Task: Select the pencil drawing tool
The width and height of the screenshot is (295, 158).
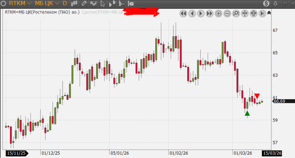Action: 84,4
